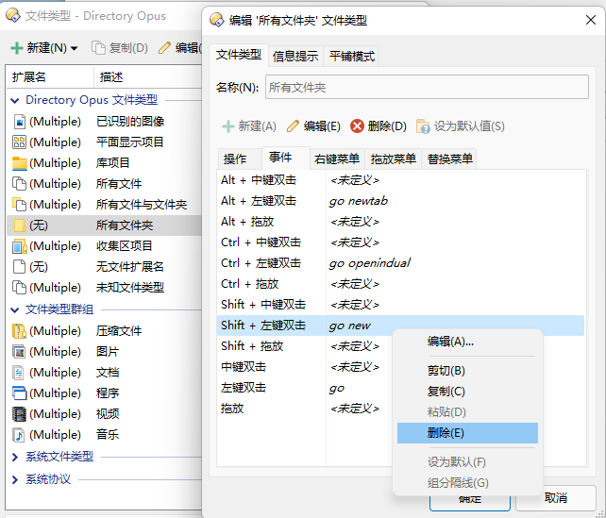Click the 复制(D) toolbar button

120,48
